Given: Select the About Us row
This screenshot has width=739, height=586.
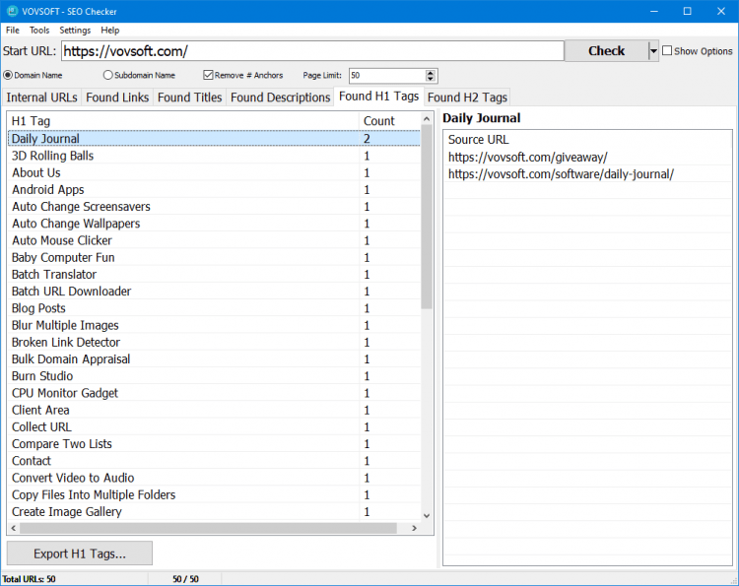Looking at the screenshot, I should [214, 172].
